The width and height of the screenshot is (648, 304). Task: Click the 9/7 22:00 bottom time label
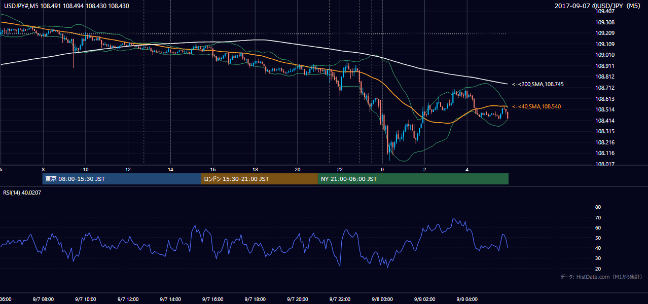[x=340, y=299]
